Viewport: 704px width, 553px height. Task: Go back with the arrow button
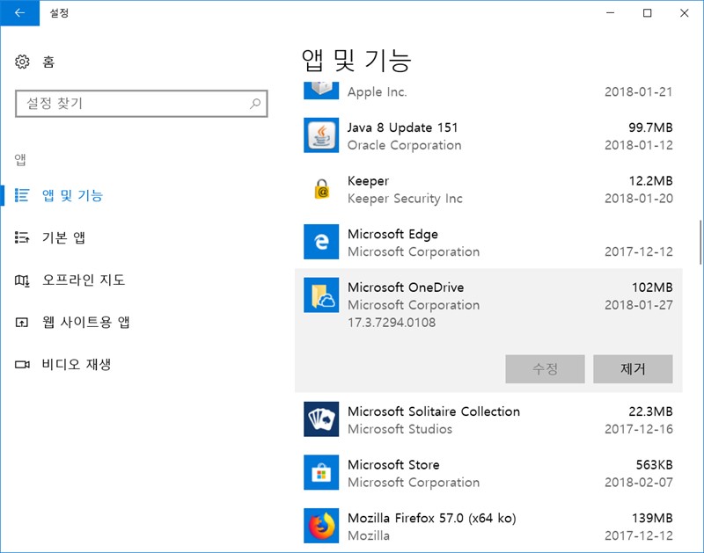click(x=19, y=13)
